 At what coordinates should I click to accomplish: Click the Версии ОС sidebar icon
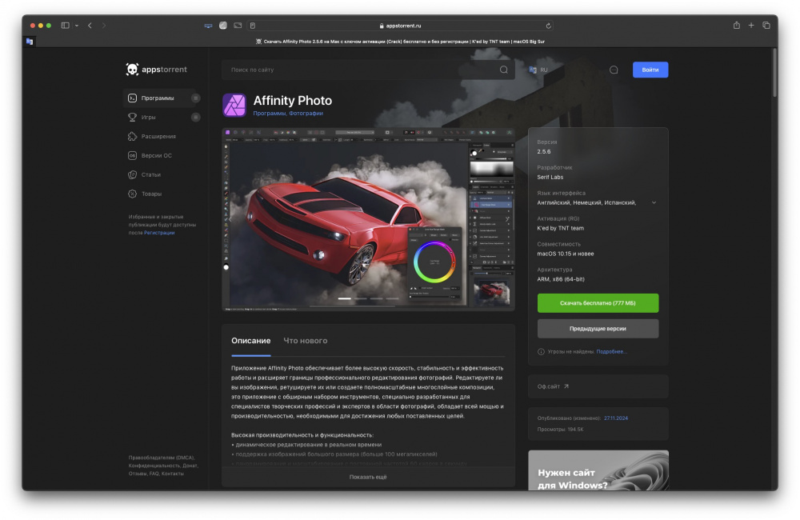[x=134, y=155]
